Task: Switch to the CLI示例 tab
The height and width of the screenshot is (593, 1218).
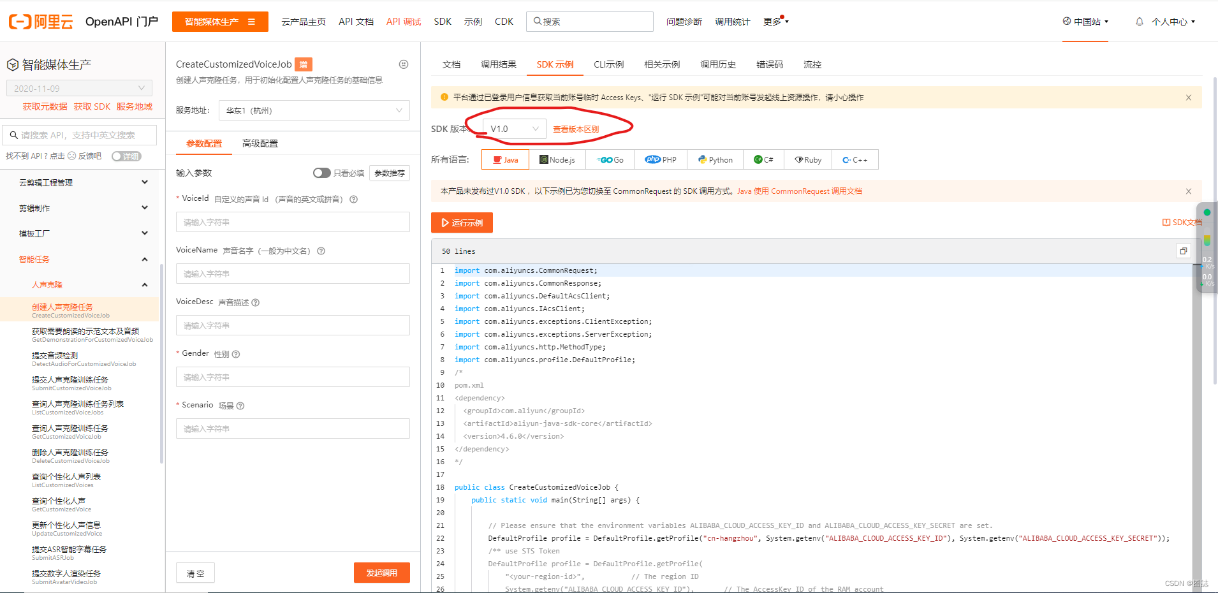Action: click(609, 64)
